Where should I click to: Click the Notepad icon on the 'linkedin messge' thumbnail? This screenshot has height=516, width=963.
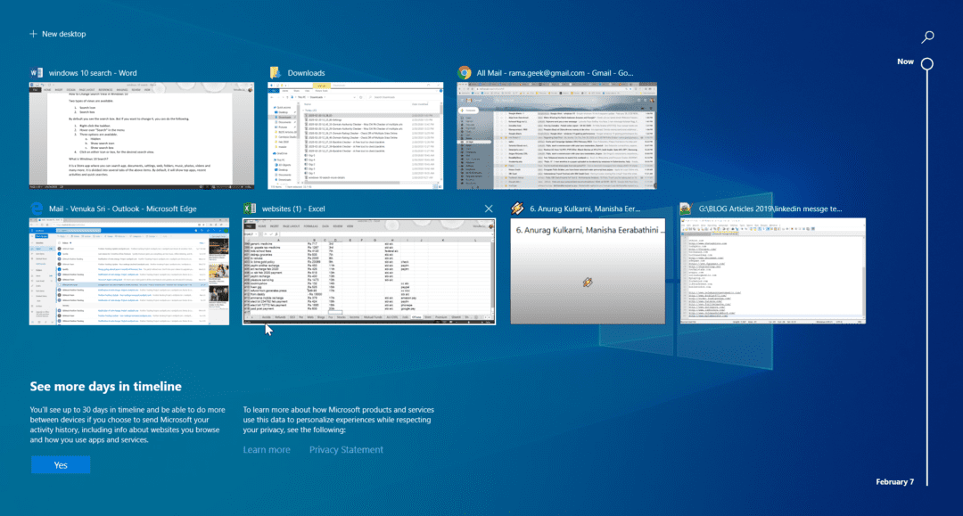tap(686, 208)
